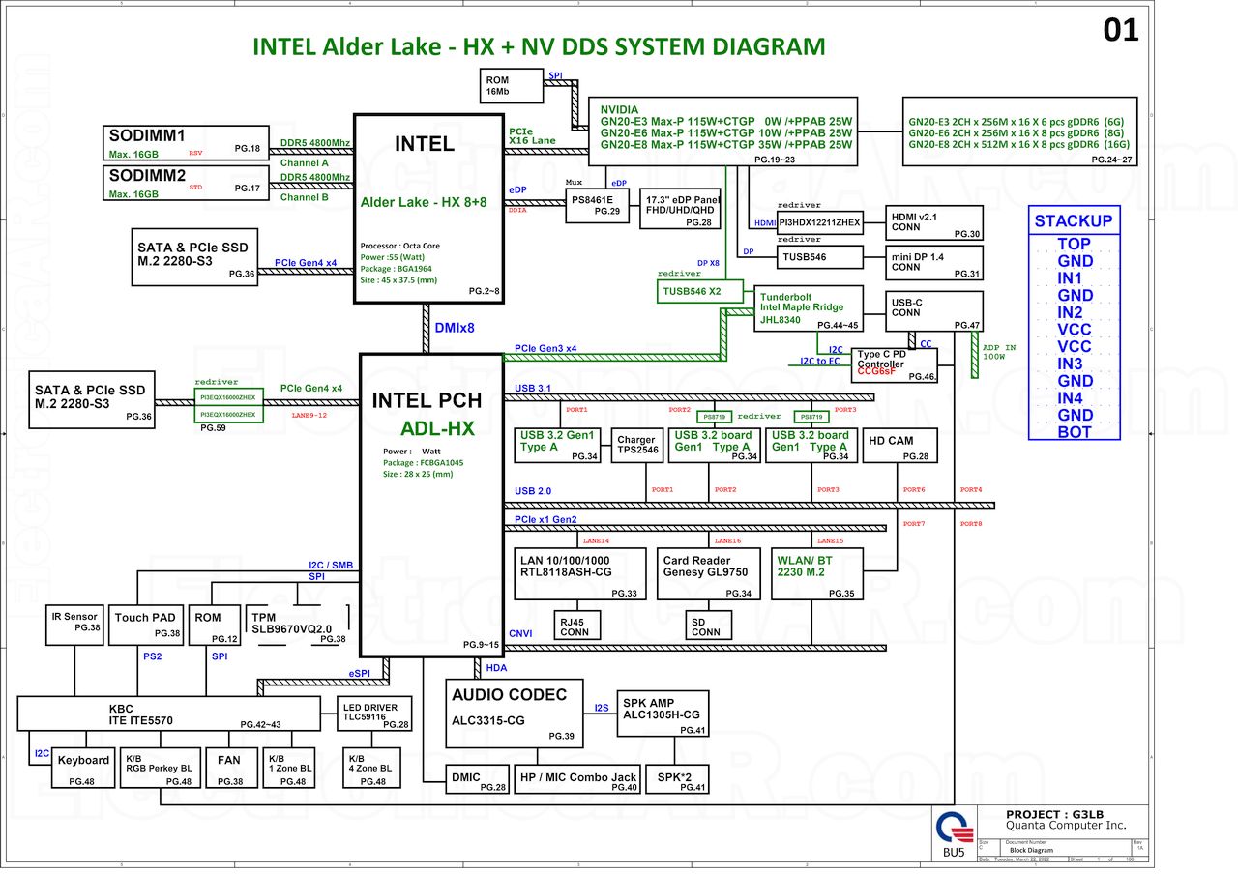Click the 'USB 3.1' bus label

pyautogui.click(x=532, y=389)
